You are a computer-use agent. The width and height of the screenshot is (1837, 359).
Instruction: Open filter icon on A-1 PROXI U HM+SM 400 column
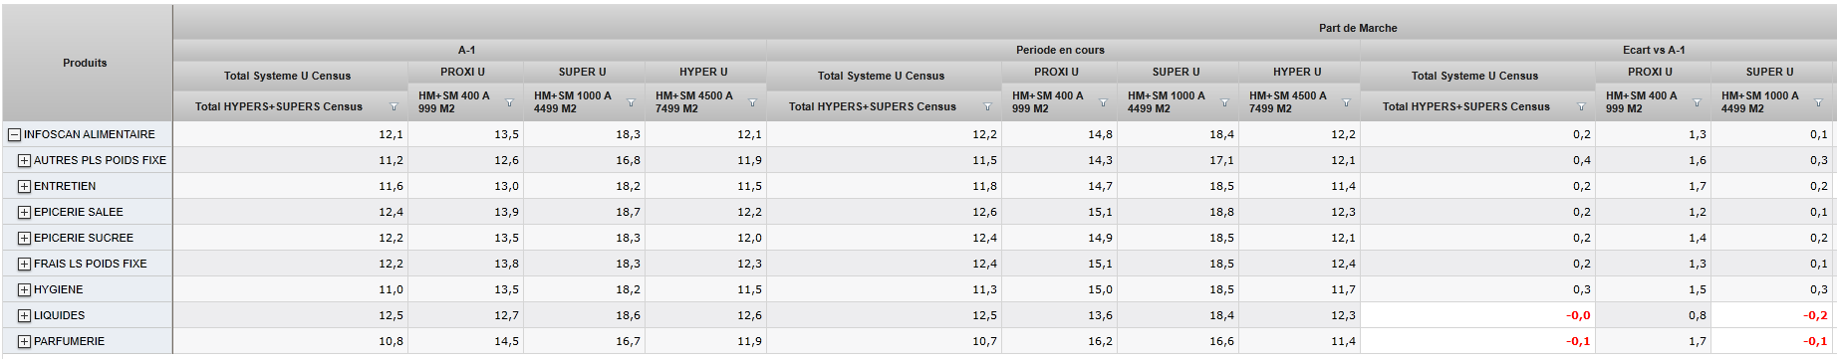509,102
